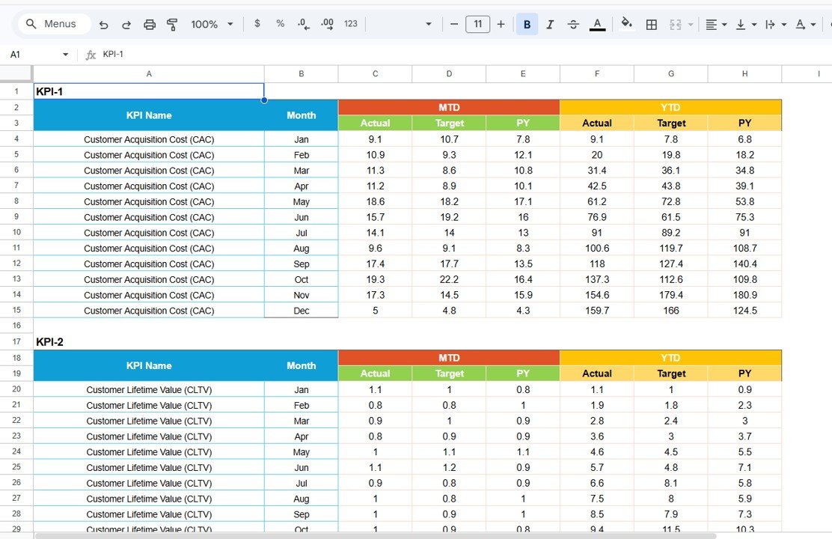The height and width of the screenshot is (539, 832).
Task: Toggle bold formatting
Action: tap(526, 23)
